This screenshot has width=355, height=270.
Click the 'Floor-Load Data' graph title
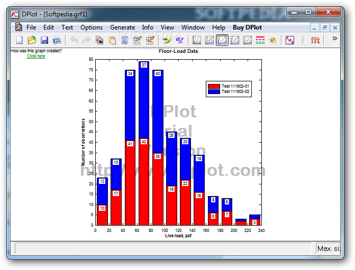(178, 51)
